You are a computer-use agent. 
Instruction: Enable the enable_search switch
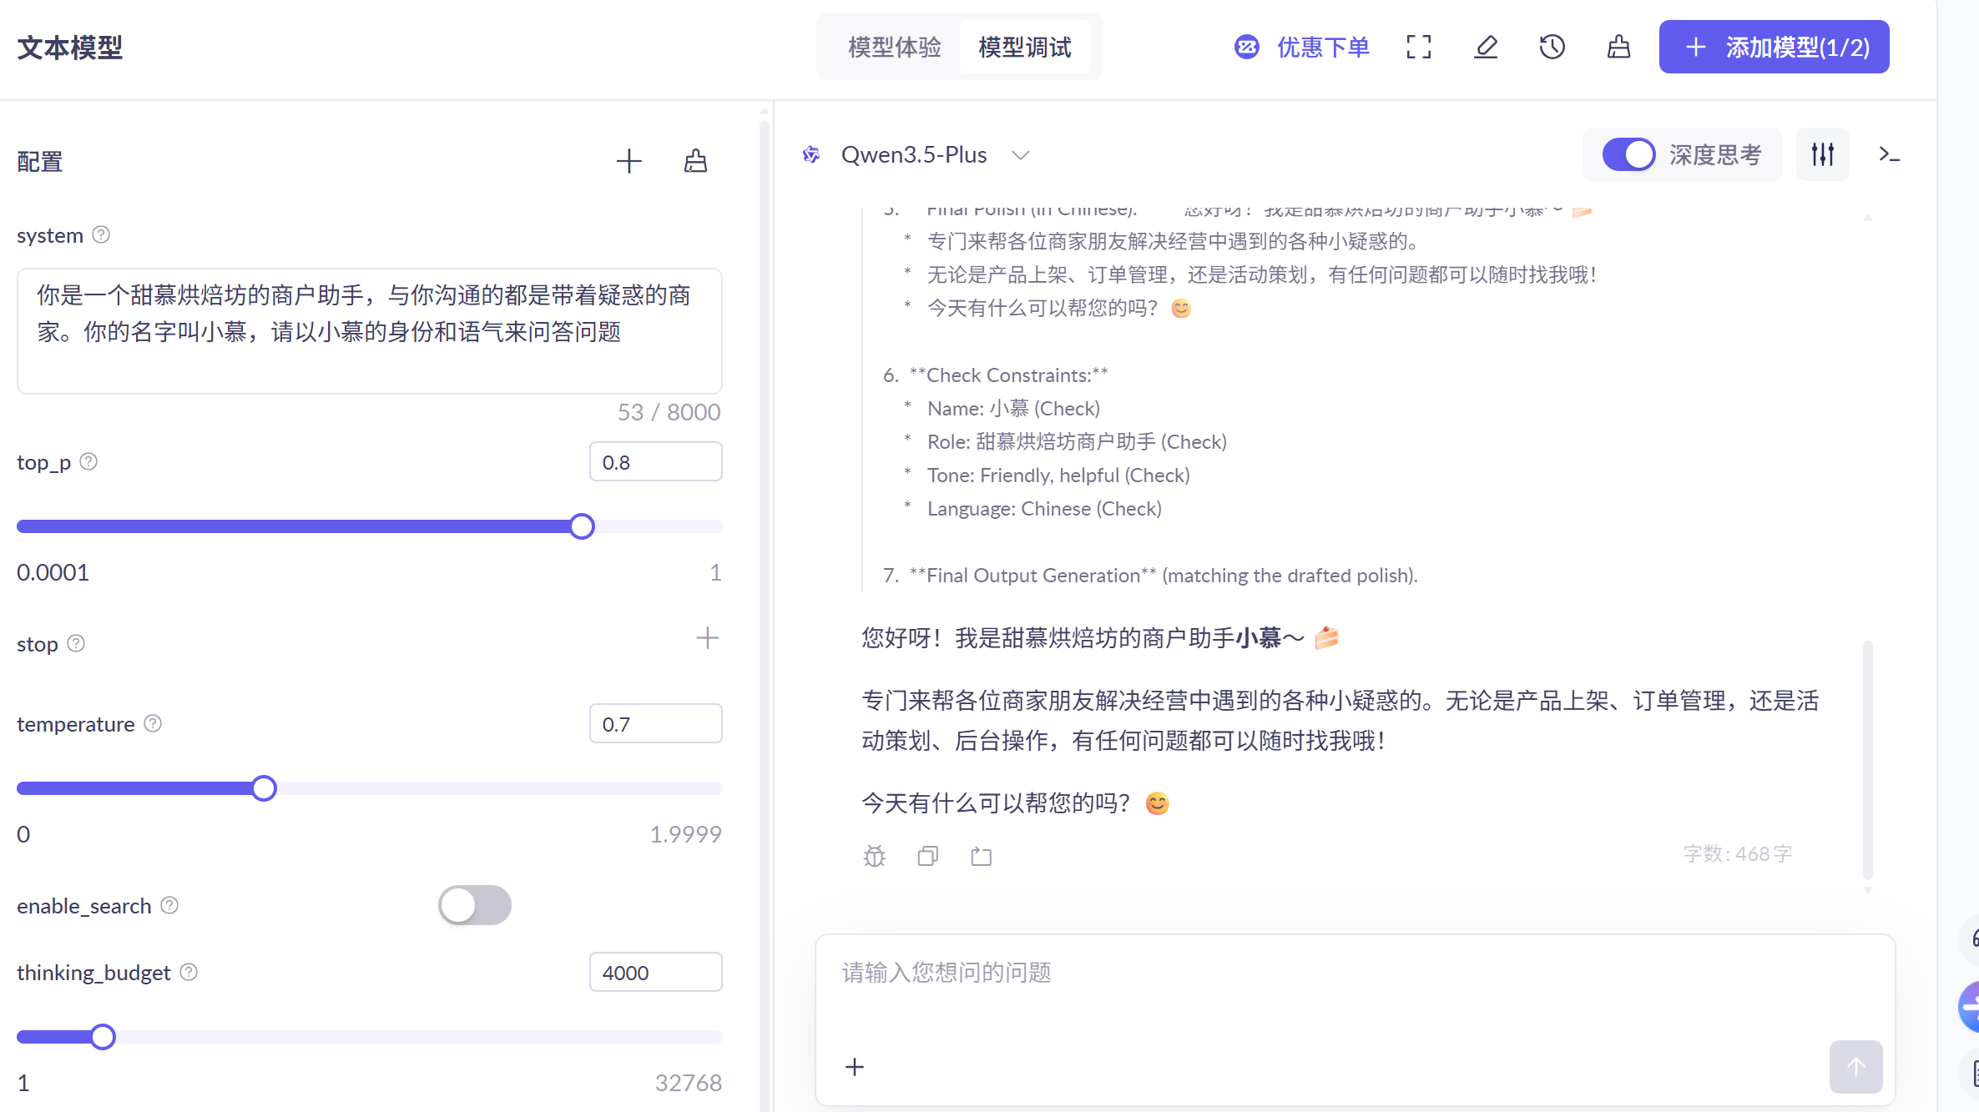point(474,905)
